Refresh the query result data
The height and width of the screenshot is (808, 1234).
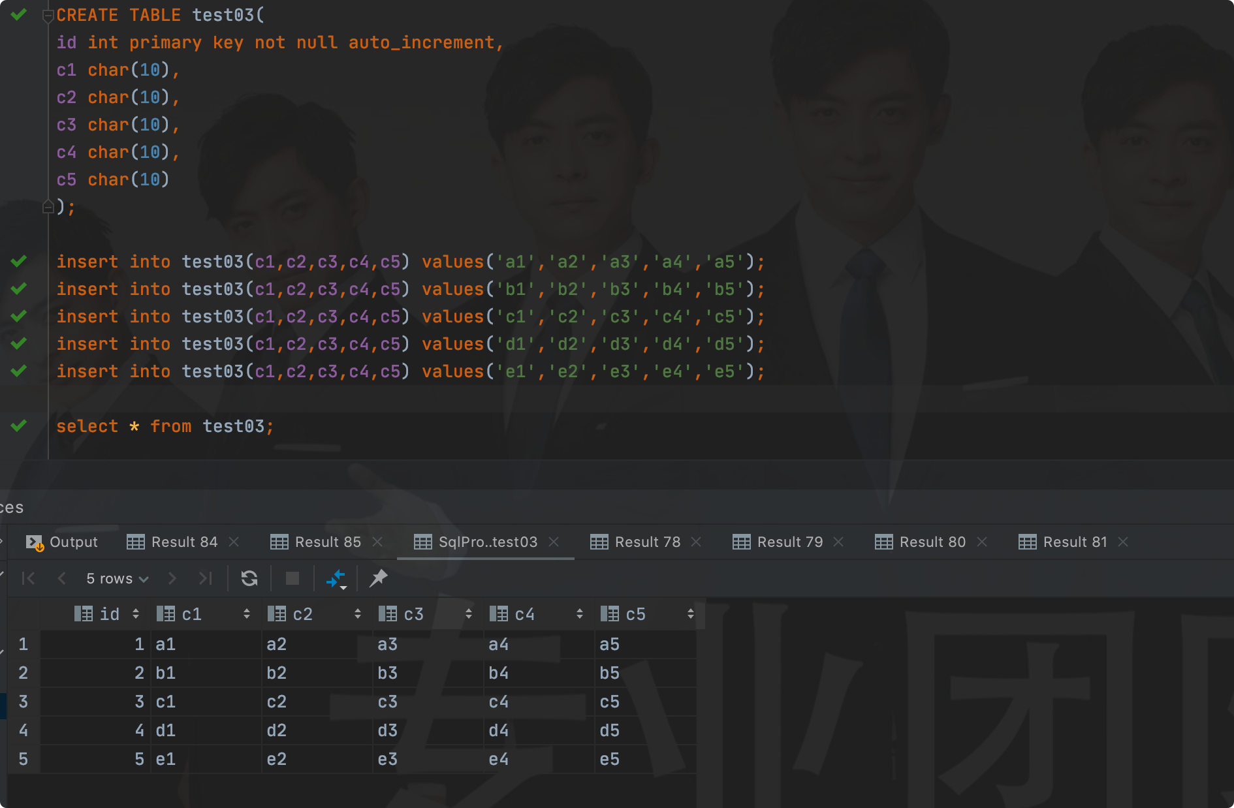[249, 578]
